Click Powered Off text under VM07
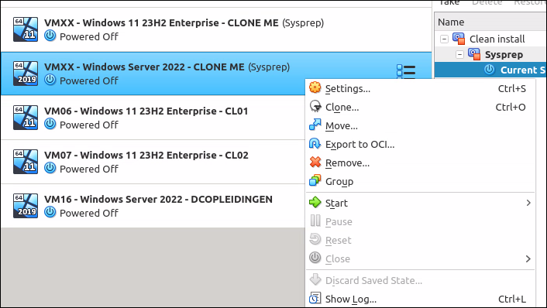The height and width of the screenshot is (308, 547). (89, 169)
